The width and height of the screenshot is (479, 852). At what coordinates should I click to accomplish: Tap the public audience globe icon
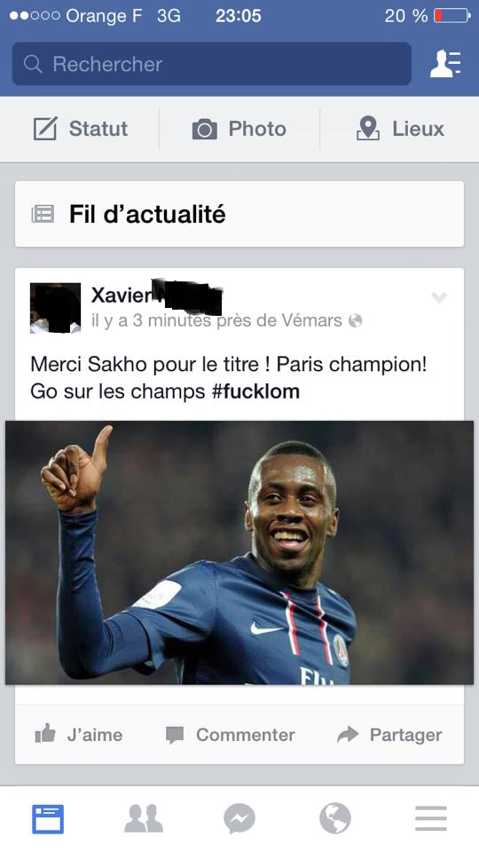(x=355, y=321)
